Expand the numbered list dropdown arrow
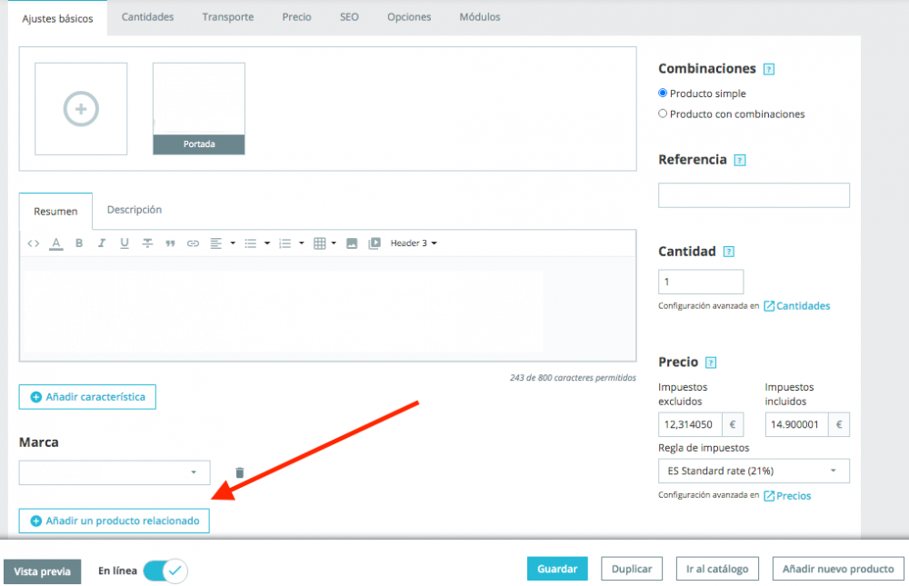 [x=302, y=243]
